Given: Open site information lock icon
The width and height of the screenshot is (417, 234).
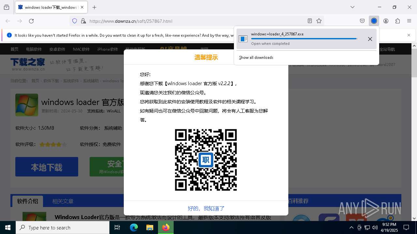Looking at the screenshot, I should pyautogui.click(x=83, y=21).
